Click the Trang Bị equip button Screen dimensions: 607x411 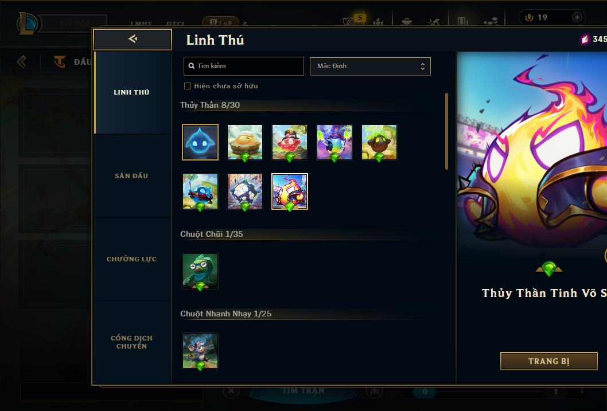pyautogui.click(x=549, y=361)
